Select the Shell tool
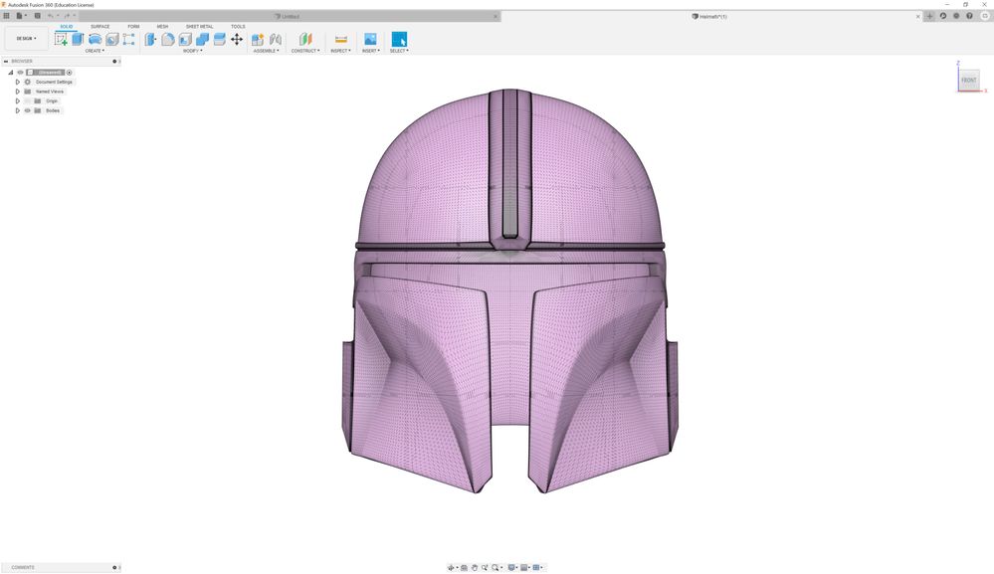This screenshot has height=574, width=994. click(x=185, y=39)
